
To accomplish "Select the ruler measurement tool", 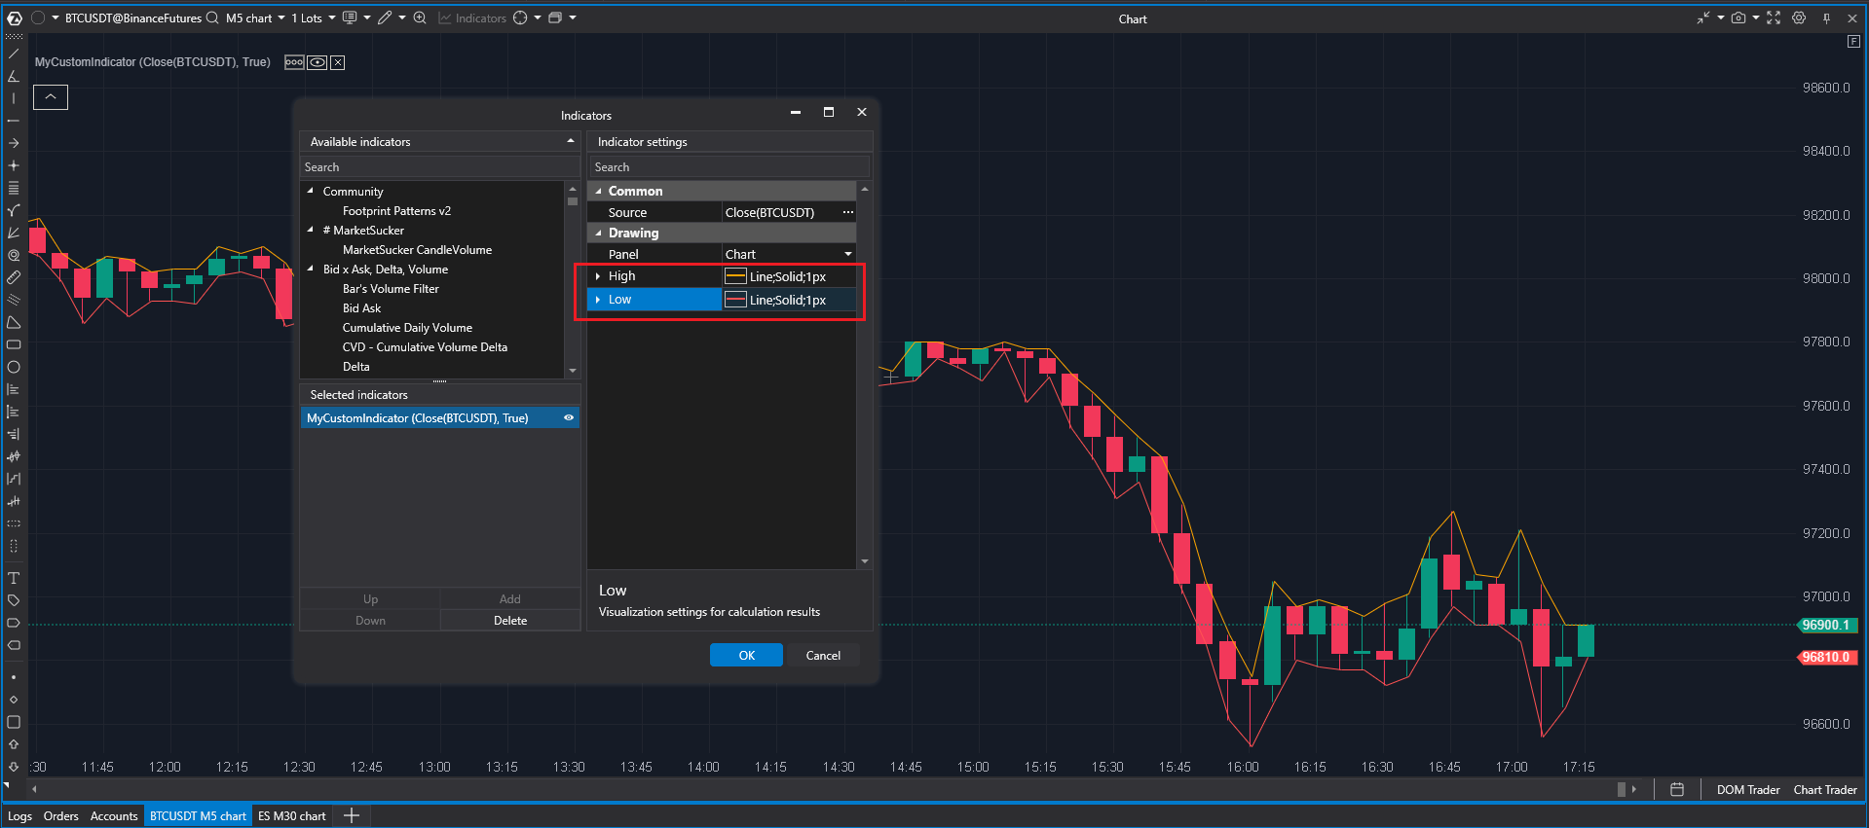I will click(14, 277).
